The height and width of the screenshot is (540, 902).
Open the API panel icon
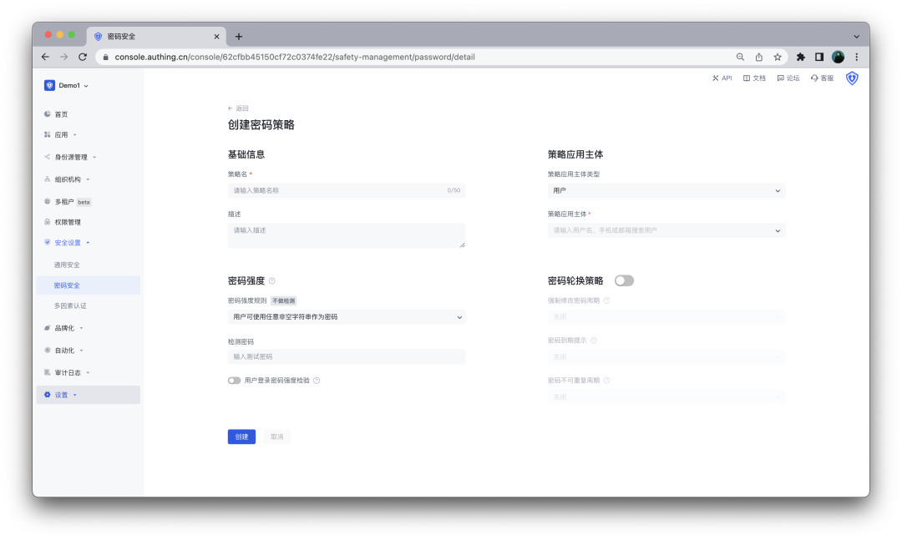(x=721, y=78)
